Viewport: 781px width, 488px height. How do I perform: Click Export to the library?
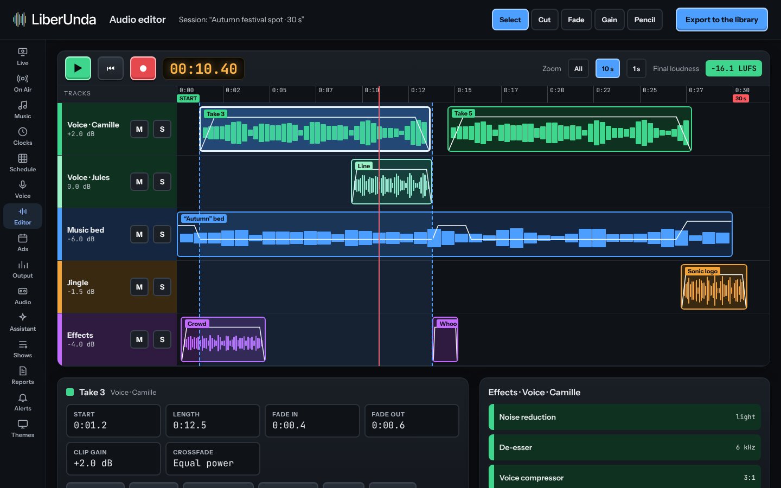pyautogui.click(x=722, y=20)
